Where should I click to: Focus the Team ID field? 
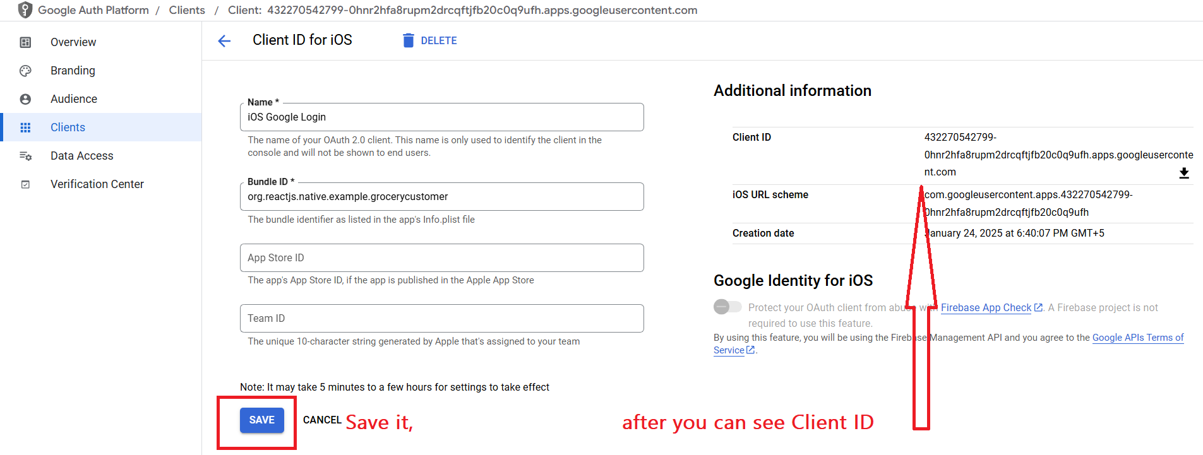442,319
